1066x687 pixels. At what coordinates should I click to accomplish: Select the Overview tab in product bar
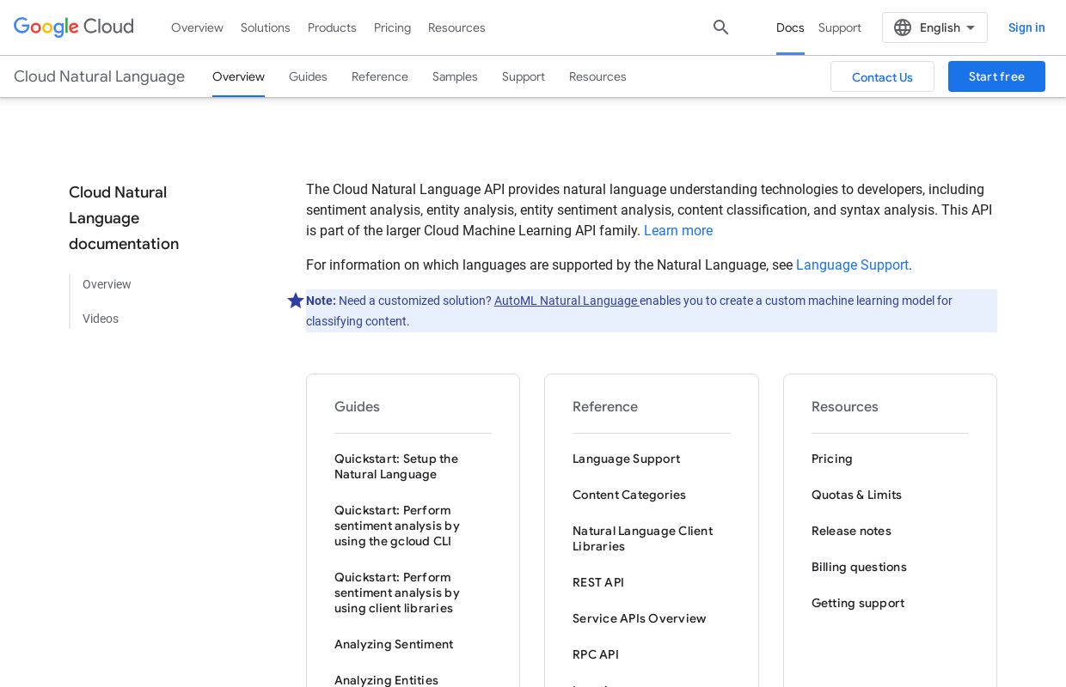click(238, 76)
